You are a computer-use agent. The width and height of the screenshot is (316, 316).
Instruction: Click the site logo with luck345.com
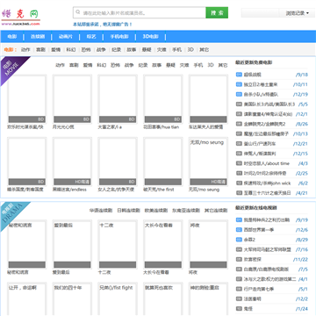coord(20,17)
